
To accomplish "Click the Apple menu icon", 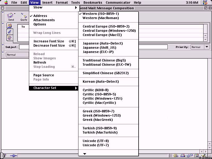I will [6, 3].
